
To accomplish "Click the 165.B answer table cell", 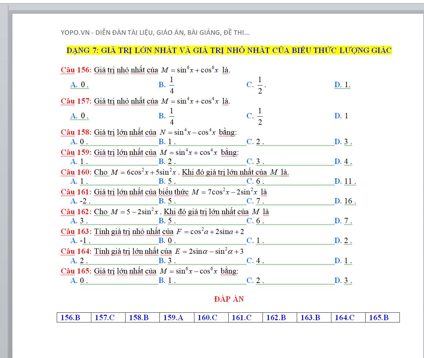I will tap(382, 317).
